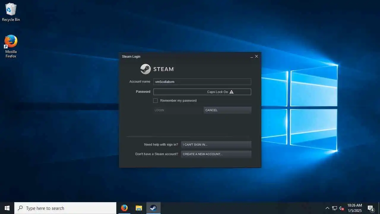Click Don't have a Steam account? text

[x=157, y=154]
